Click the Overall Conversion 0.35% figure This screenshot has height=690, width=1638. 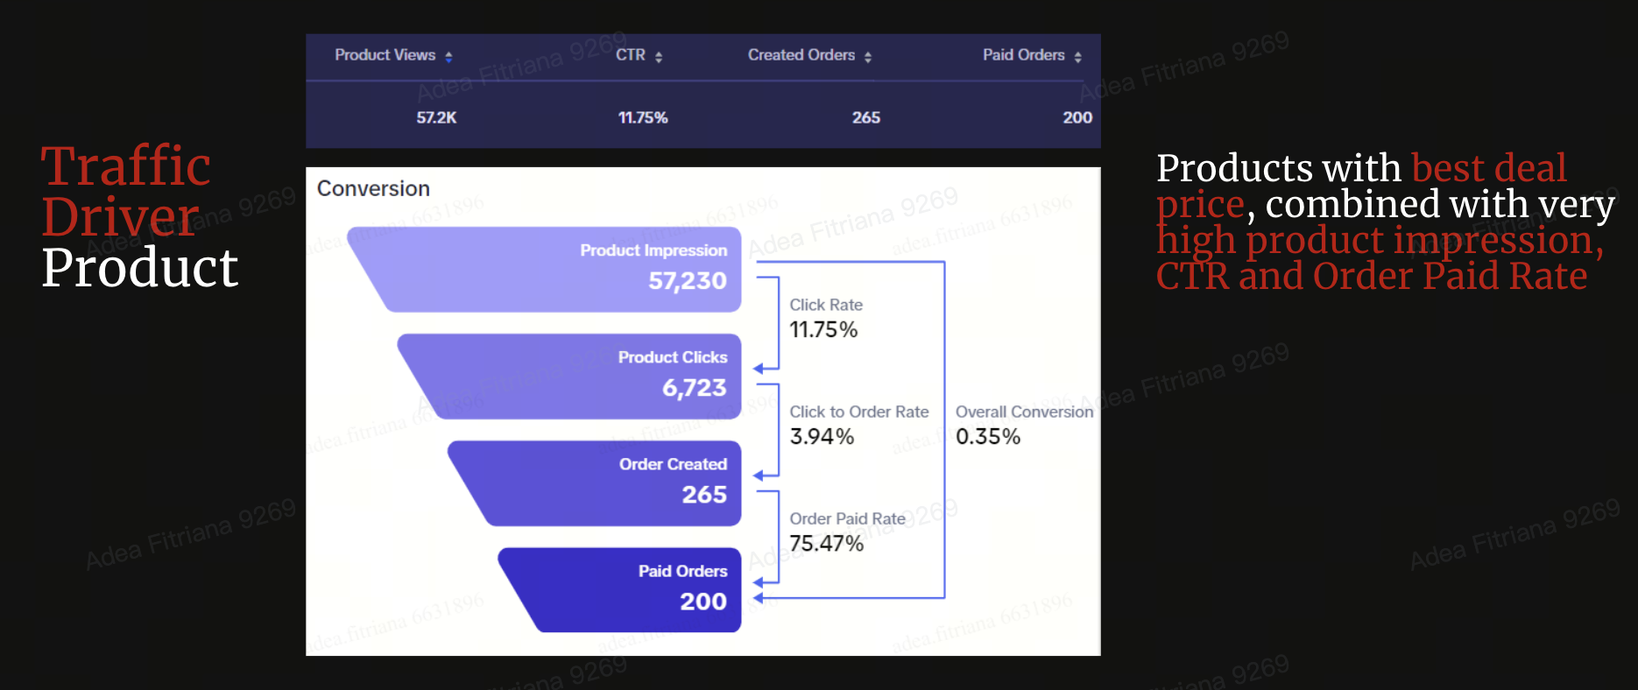988,436
